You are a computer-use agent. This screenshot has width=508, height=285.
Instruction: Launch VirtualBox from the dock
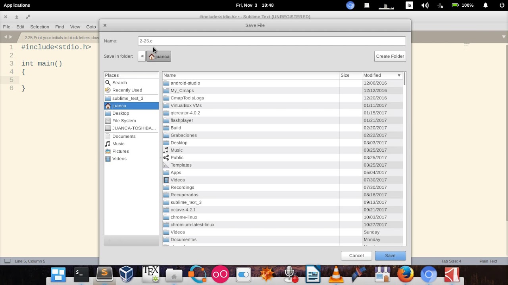[x=127, y=274]
